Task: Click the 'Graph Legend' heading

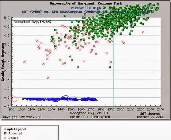Action: click(15, 129)
